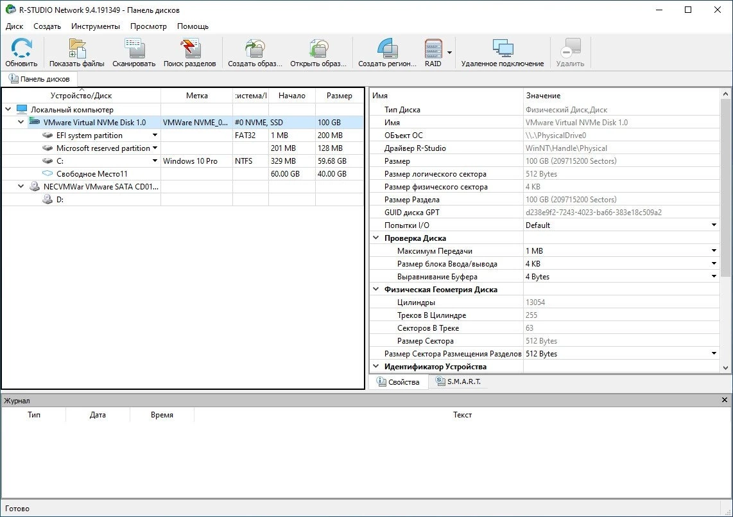Click NECVMWar SATA CD drive icon

click(35, 186)
